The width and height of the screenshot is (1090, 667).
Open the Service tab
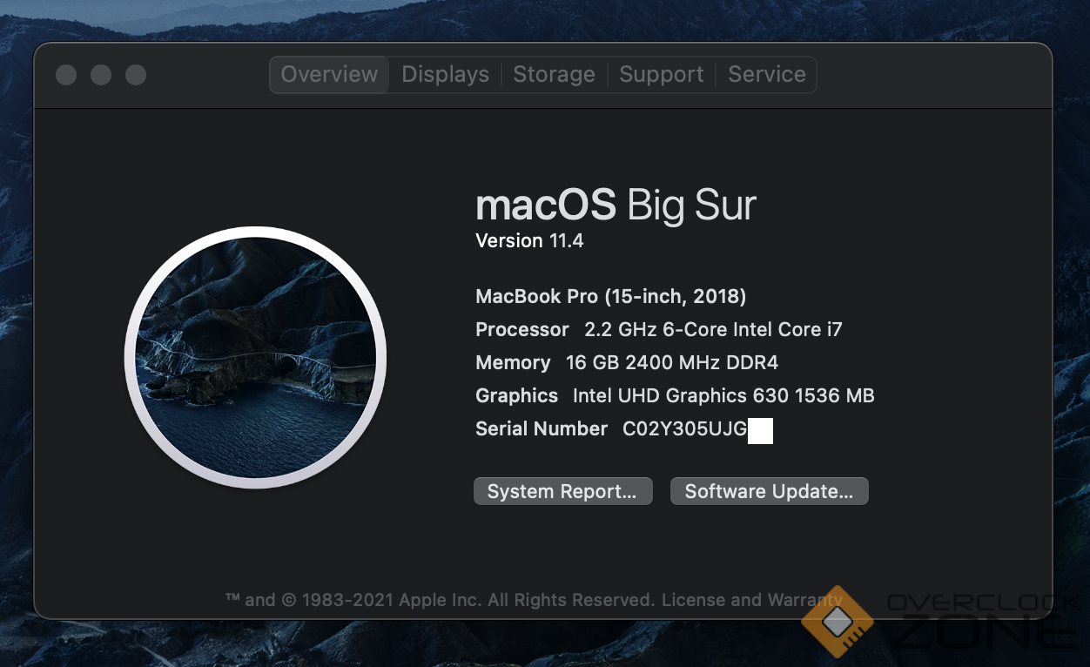pos(766,75)
